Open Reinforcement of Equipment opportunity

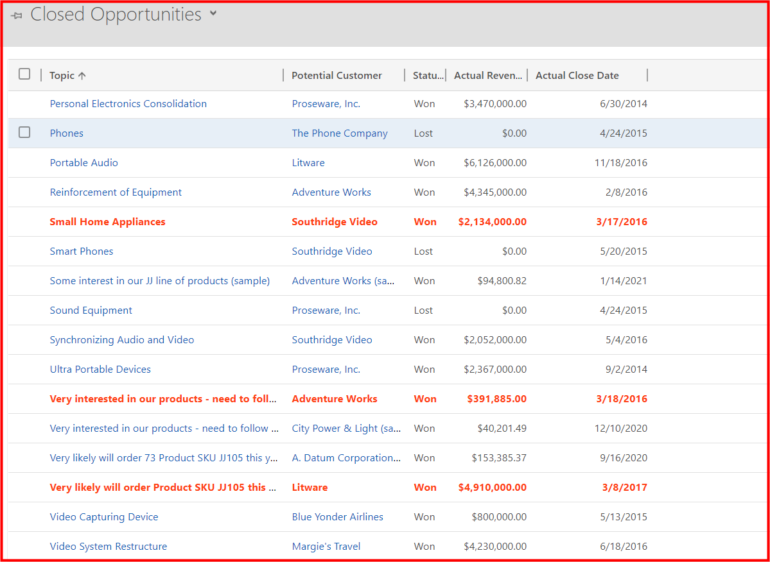click(x=116, y=192)
